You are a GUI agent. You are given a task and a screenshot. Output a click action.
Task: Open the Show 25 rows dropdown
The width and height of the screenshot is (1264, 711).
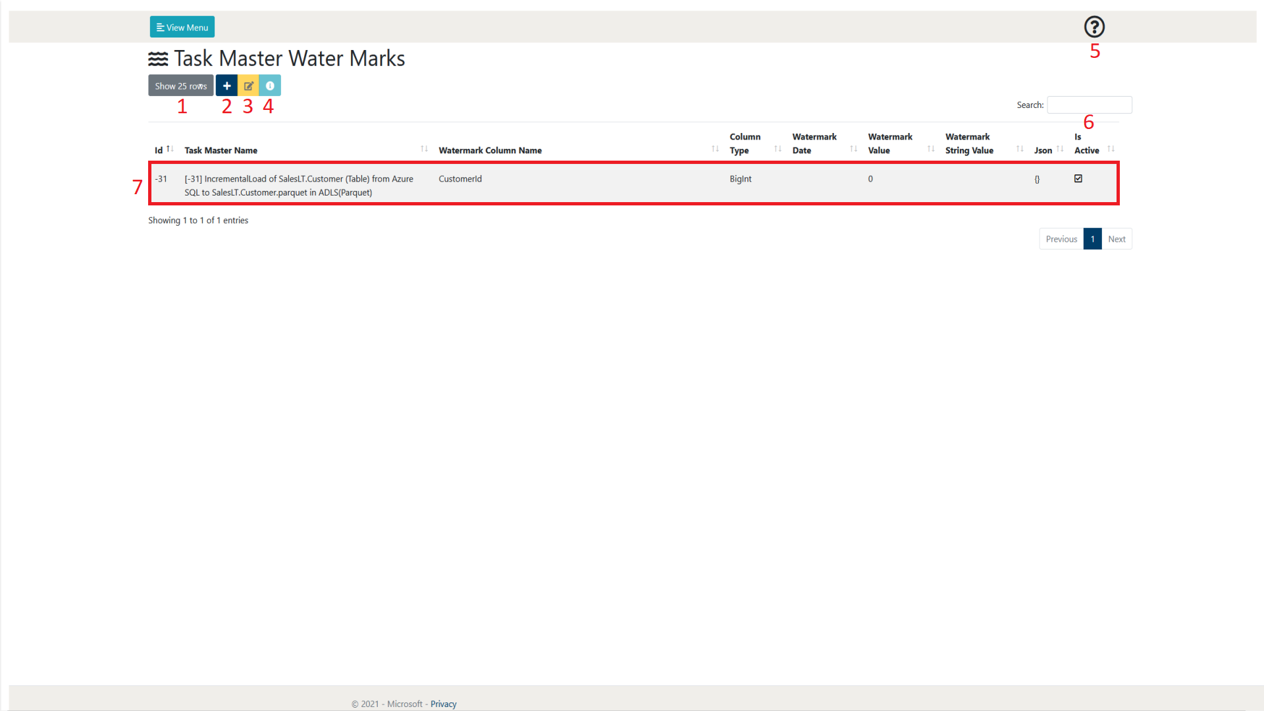181,86
